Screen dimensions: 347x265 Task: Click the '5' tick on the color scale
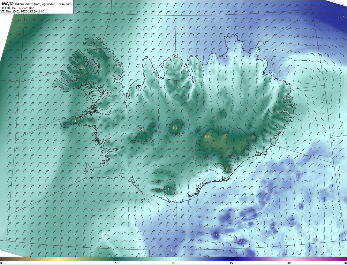point(116,263)
